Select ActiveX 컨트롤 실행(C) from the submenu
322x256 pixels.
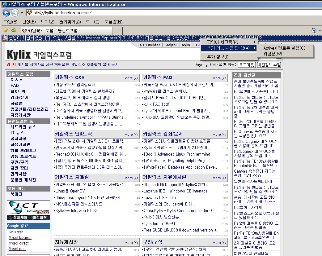[284, 48]
